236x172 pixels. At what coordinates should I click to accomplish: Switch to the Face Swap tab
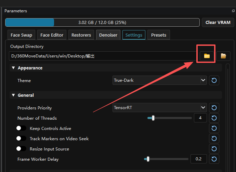21,35
